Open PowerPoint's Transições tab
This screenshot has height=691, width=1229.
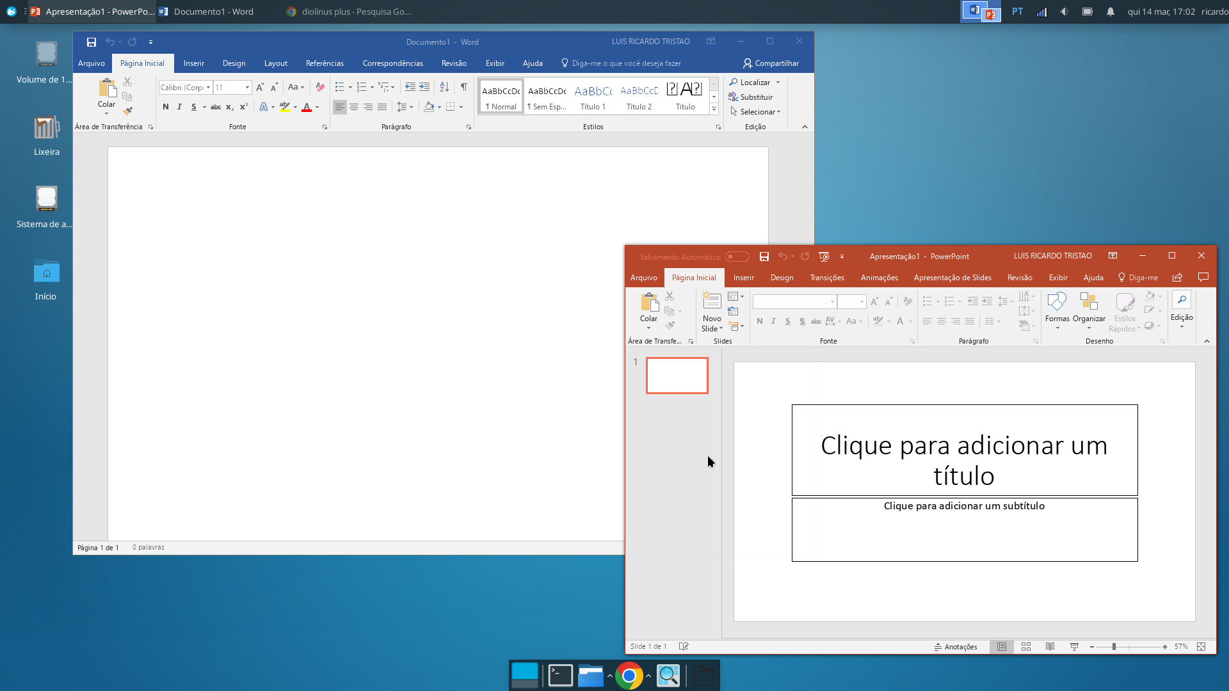click(x=826, y=278)
